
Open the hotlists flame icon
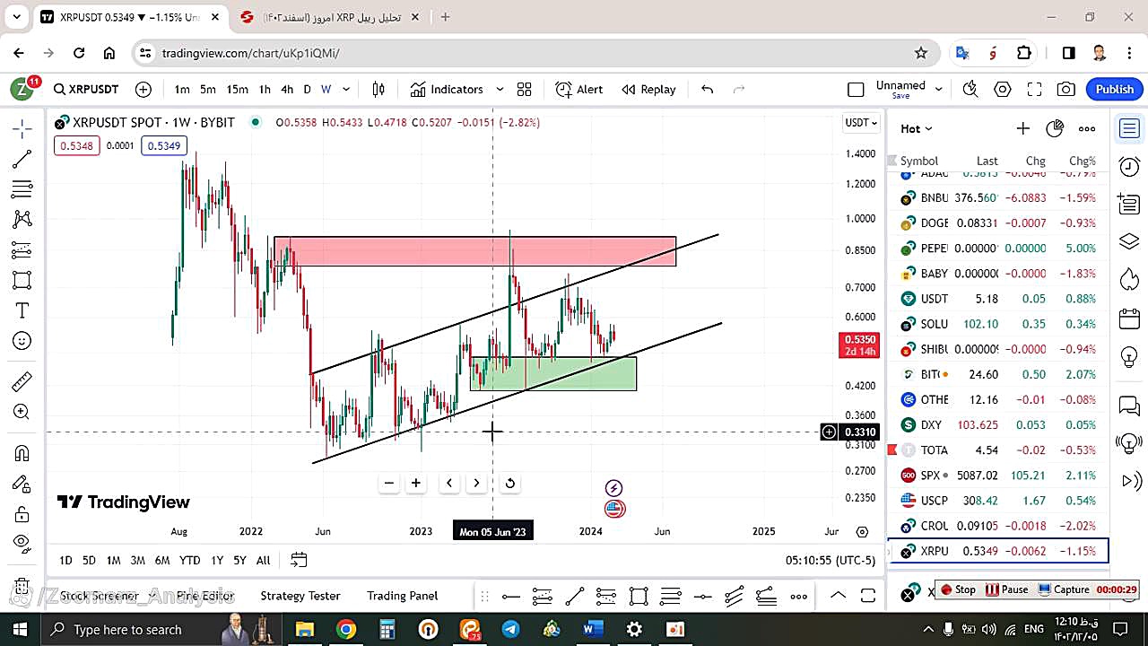[x=1129, y=280]
